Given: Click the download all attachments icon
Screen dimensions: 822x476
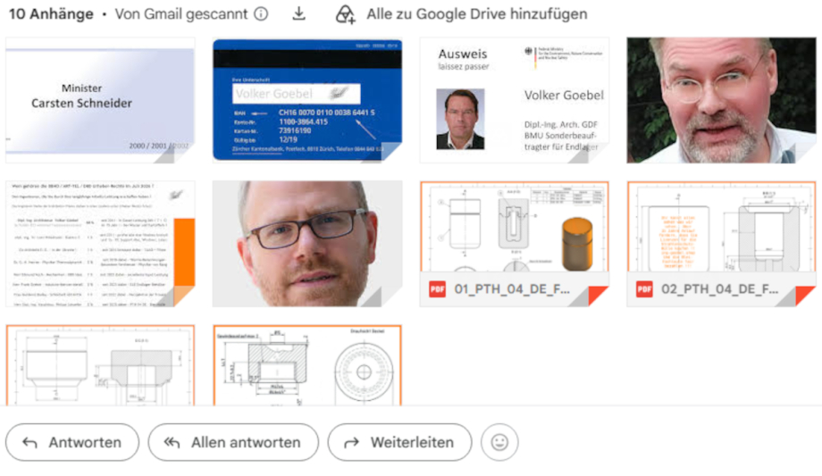Looking at the screenshot, I should click(298, 13).
